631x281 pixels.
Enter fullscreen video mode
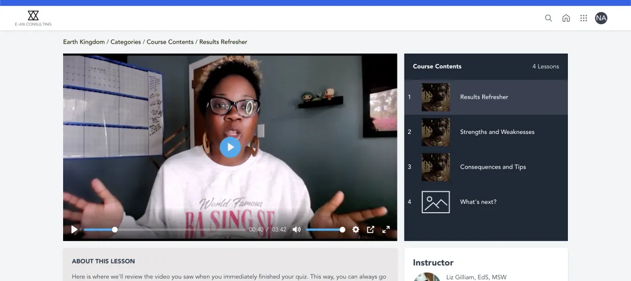point(386,230)
